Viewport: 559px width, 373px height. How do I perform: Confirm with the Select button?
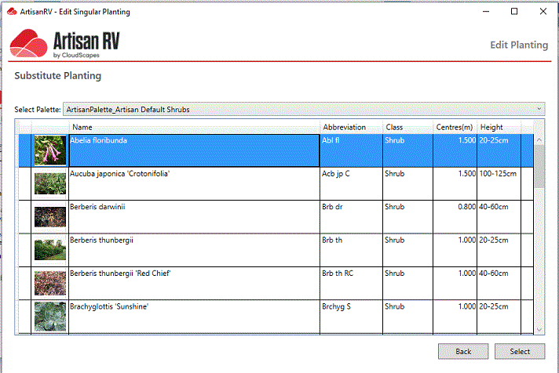click(520, 352)
